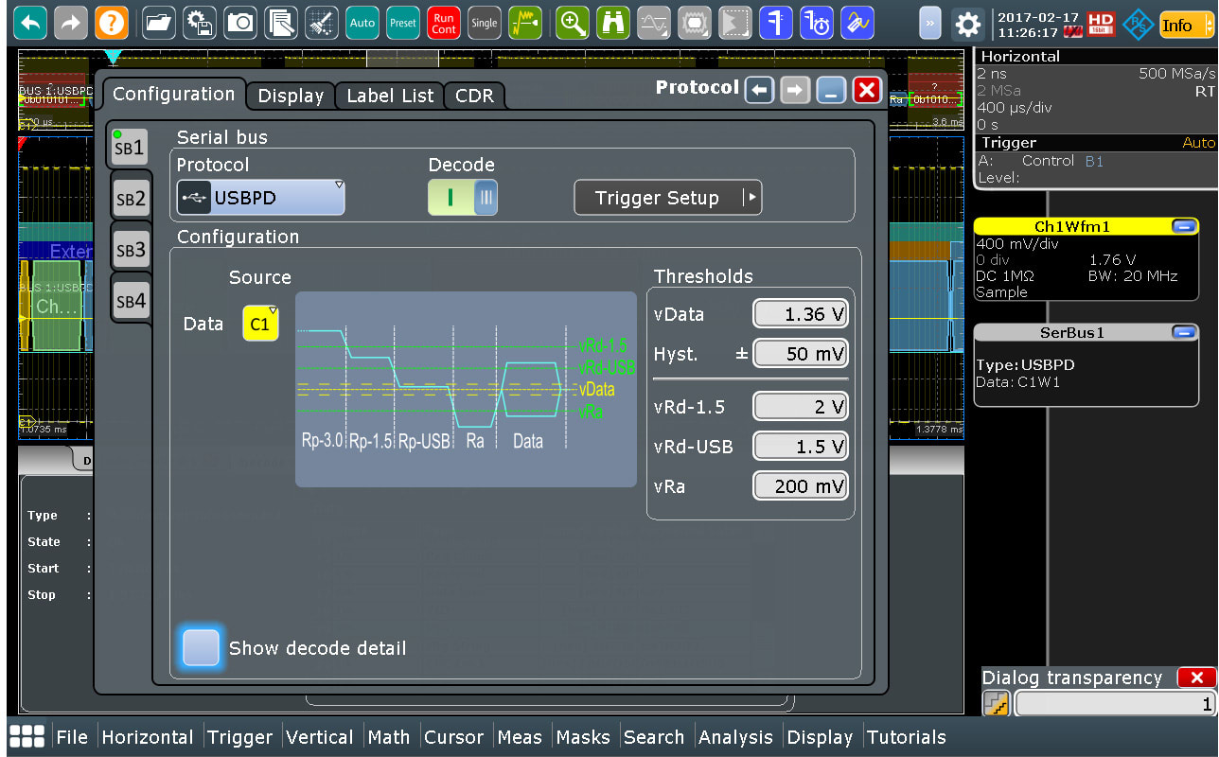This screenshot has width=1219, height=757.
Task: Click the blue quick measurement stopwatch icon
Action: [x=817, y=23]
